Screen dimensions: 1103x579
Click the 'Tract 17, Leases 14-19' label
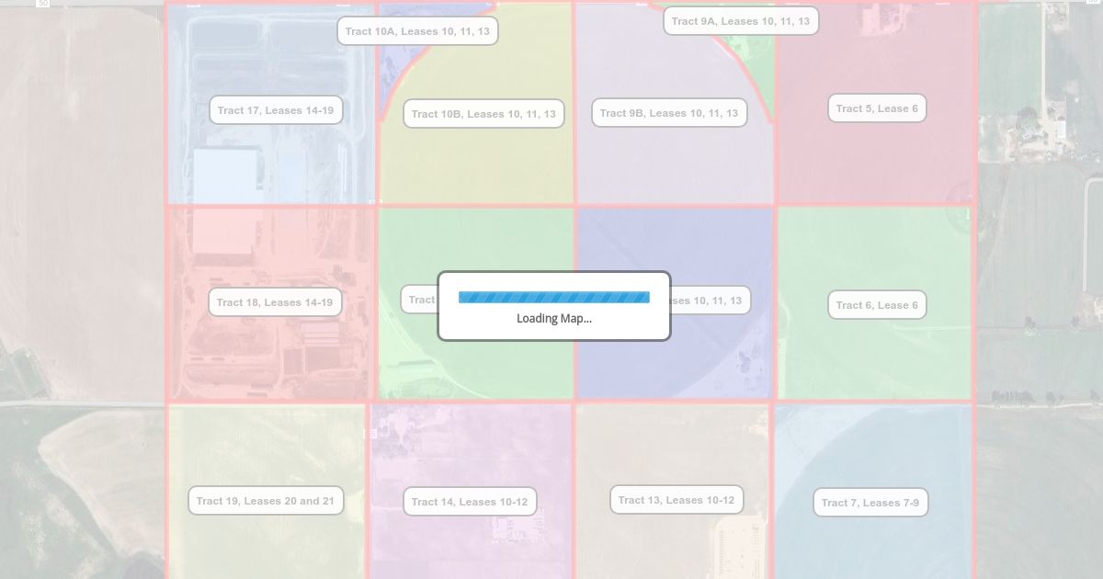tap(276, 110)
